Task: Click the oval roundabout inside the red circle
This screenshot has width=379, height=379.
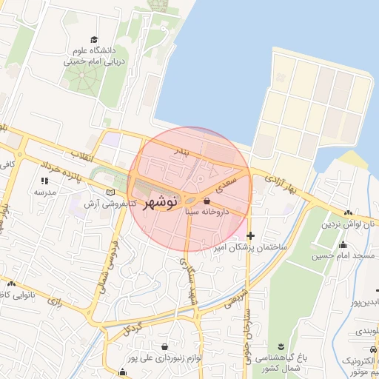Action: coord(189,201)
